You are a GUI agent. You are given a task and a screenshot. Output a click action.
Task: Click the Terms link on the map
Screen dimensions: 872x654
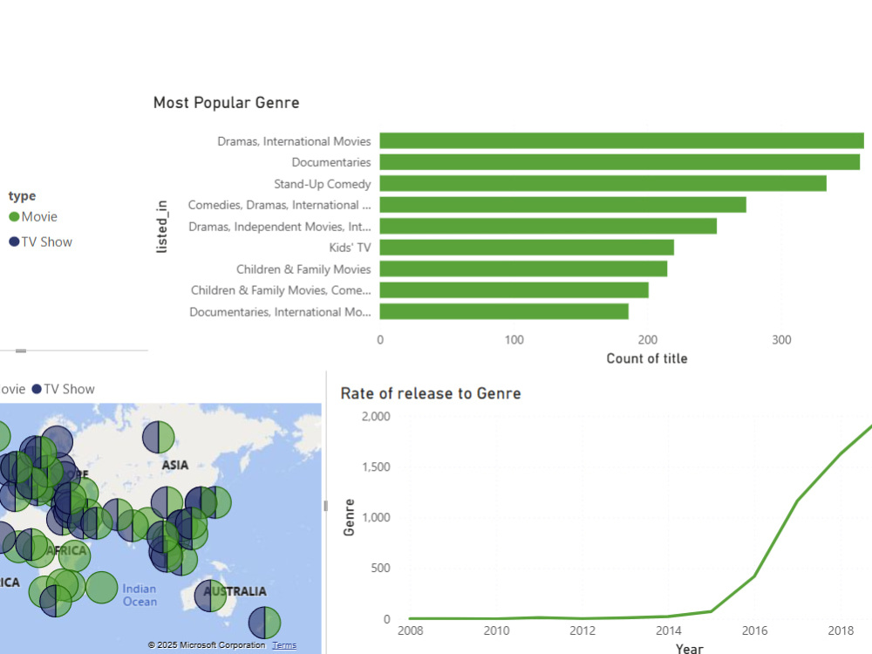(284, 645)
